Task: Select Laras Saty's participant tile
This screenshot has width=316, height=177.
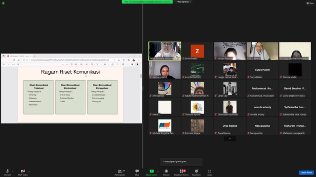Action: coord(230,88)
